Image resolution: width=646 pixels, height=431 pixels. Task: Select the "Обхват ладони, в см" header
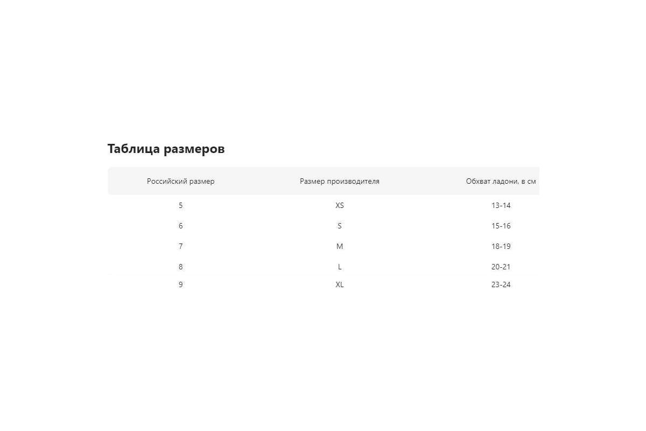pos(501,182)
